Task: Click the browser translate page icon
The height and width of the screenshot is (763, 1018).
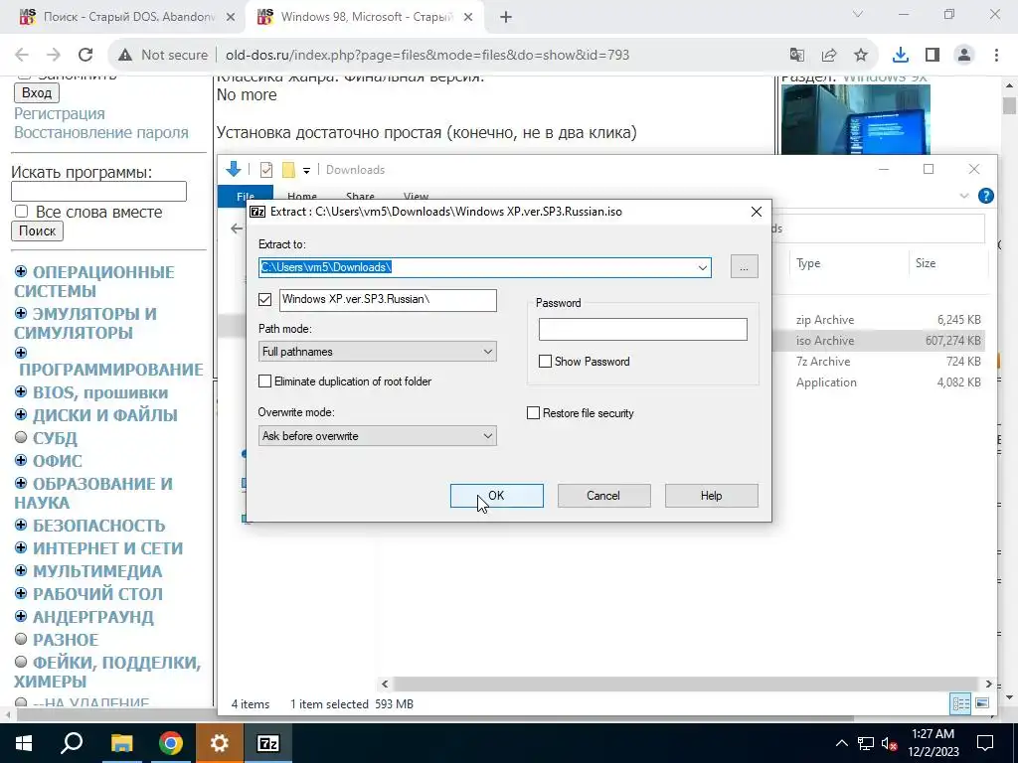Action: tap(797, 56)
